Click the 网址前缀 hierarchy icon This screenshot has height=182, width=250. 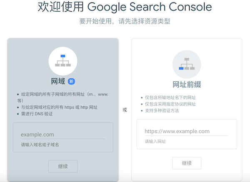[187, 64]
